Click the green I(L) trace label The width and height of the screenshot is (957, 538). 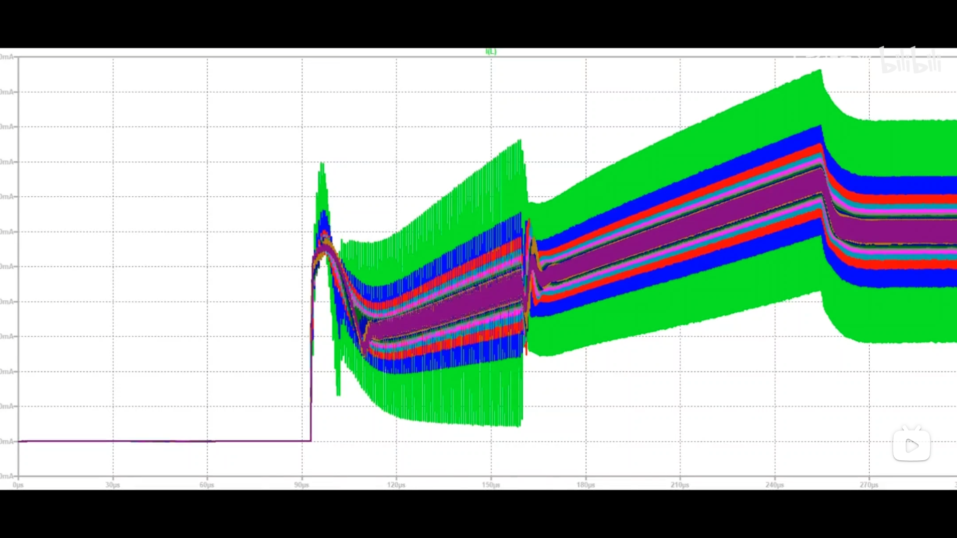(491, 51)
